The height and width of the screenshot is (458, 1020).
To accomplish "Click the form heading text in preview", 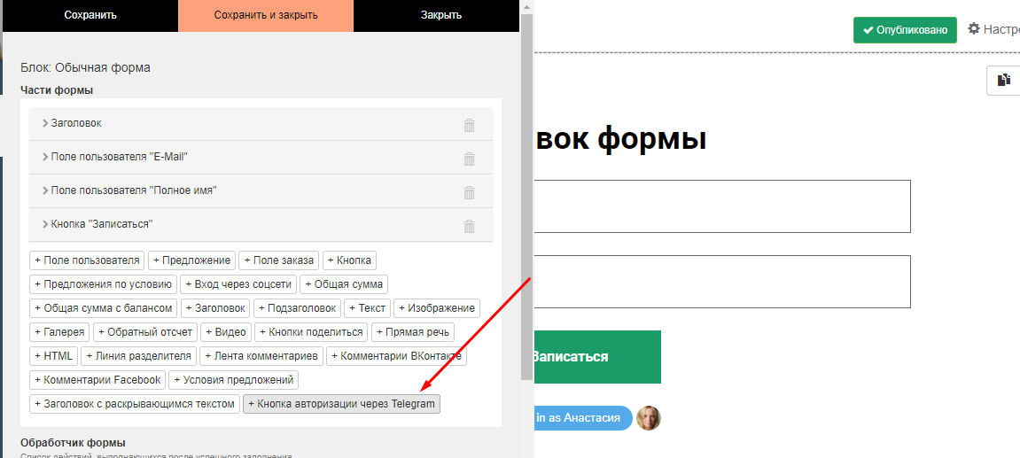I will tap(620, 138).
